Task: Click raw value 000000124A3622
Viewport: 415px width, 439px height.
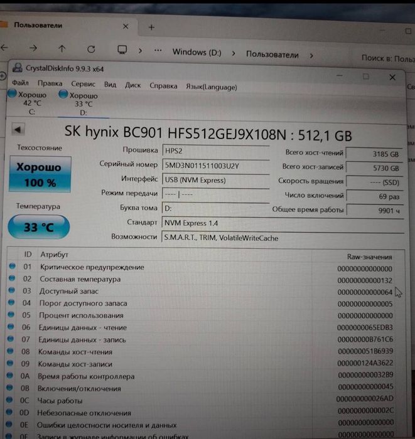Action: pos(365,363)
